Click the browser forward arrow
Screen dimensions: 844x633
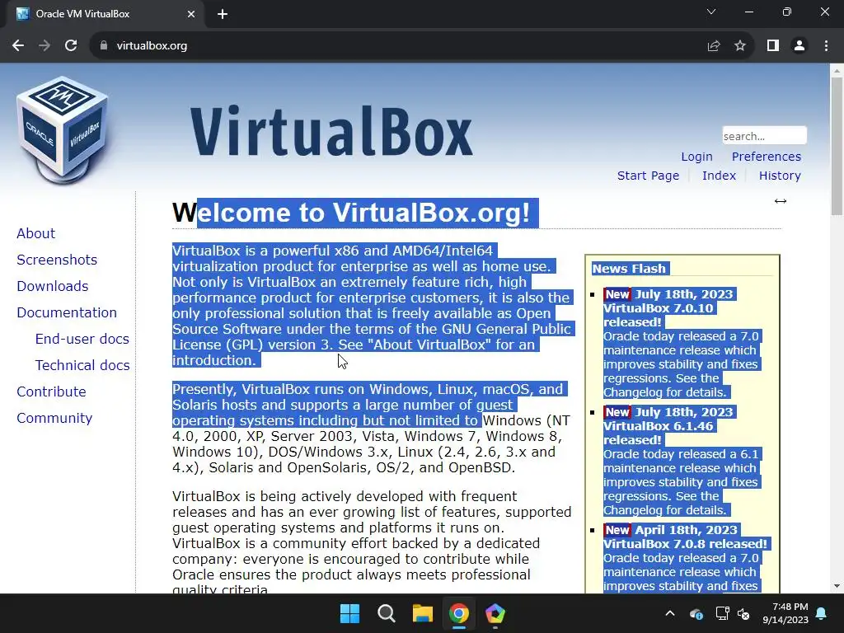pos(45,46)
